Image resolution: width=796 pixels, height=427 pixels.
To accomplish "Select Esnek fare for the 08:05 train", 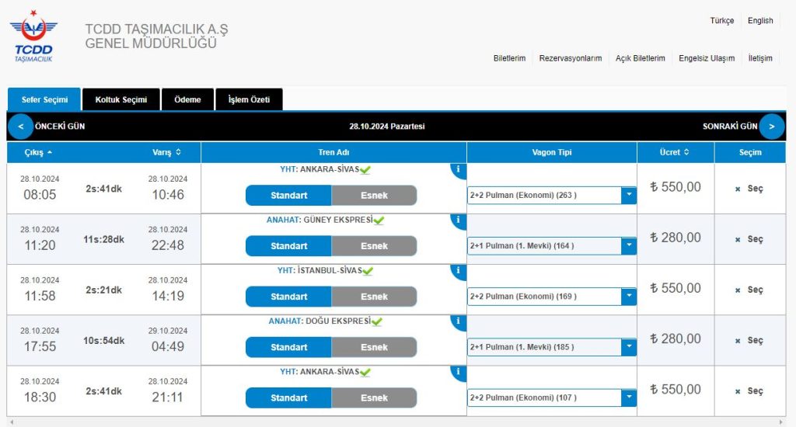I will pos(374,196).
